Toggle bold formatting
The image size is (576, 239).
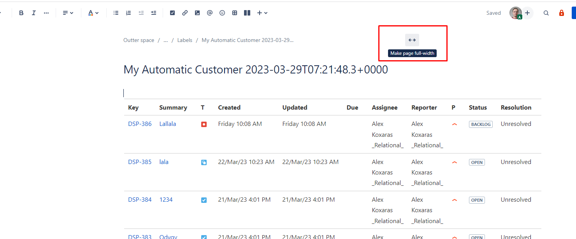[x=21, y=12]
